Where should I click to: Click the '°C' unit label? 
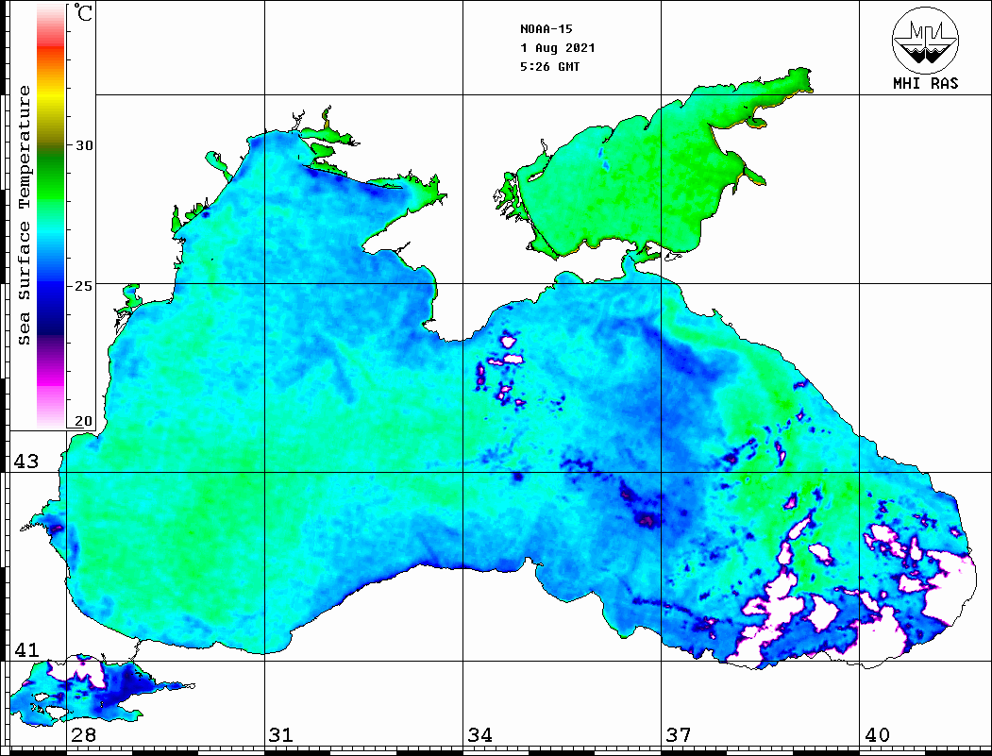pyautogui.click(x=83, y=12)
